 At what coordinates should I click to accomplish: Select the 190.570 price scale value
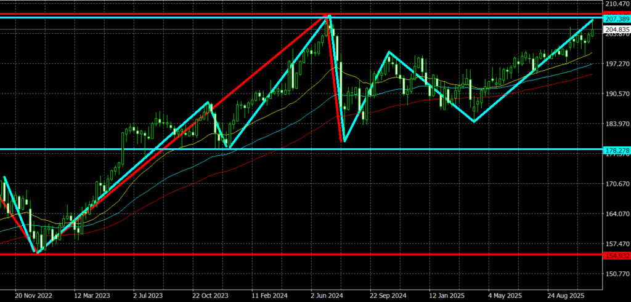(616, 94)
